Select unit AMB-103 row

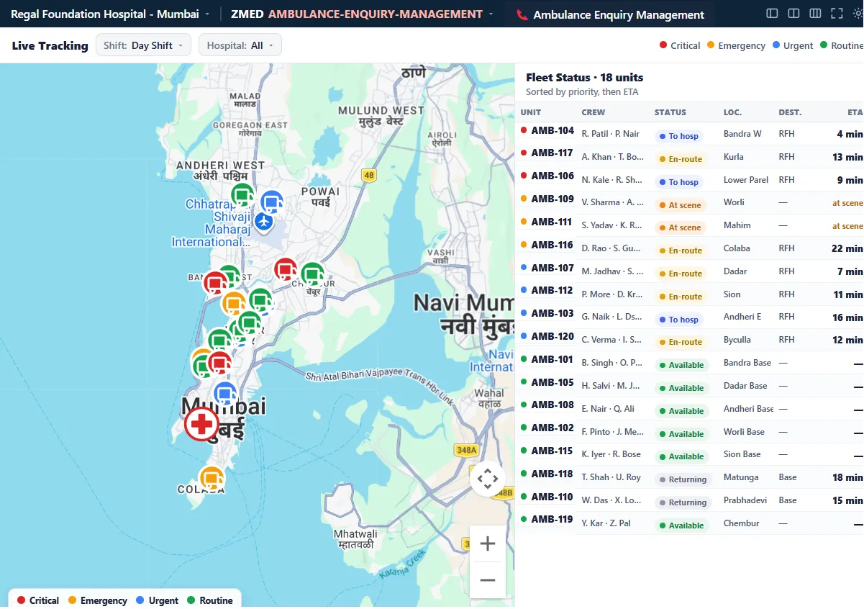point(689,317)
